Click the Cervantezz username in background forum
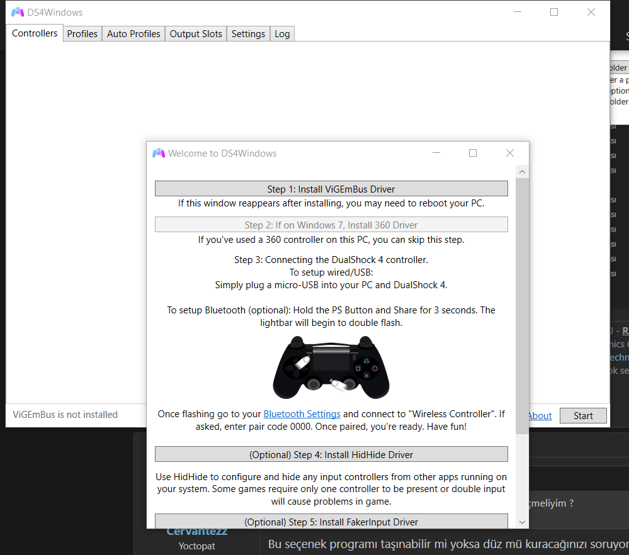Image resolution: width=629 pixels, height=555 pixels. pos(197,532)
